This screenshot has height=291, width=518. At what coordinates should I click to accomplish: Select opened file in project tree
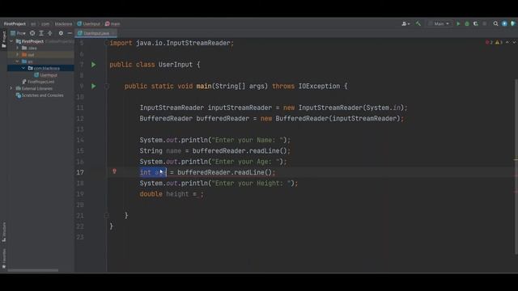(32, 33)
